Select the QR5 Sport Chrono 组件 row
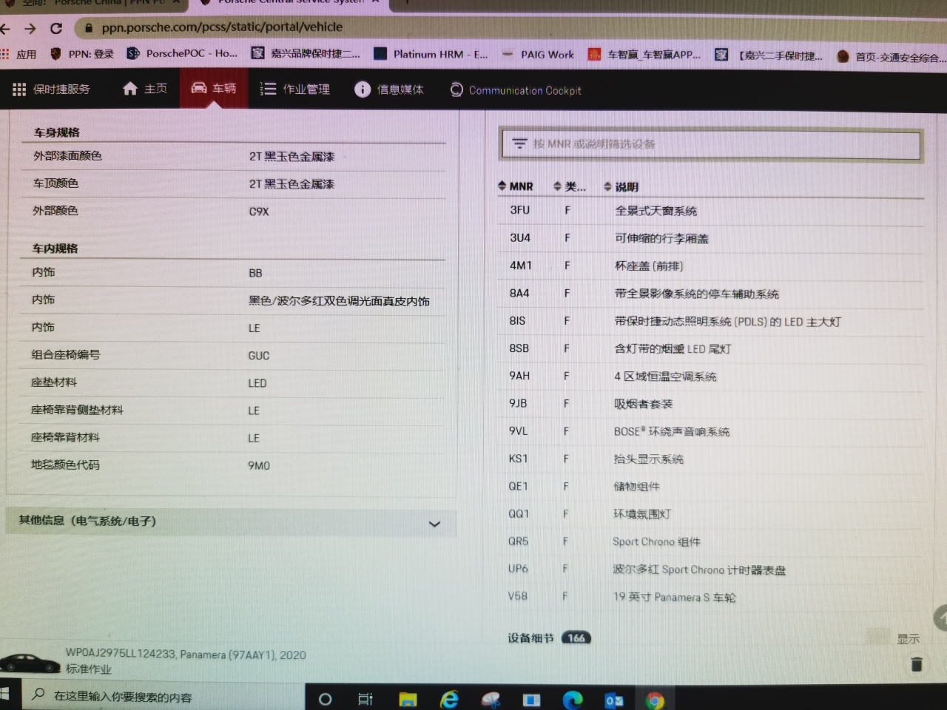The height and width of the screenshot is (710, 947). [711, 541]
